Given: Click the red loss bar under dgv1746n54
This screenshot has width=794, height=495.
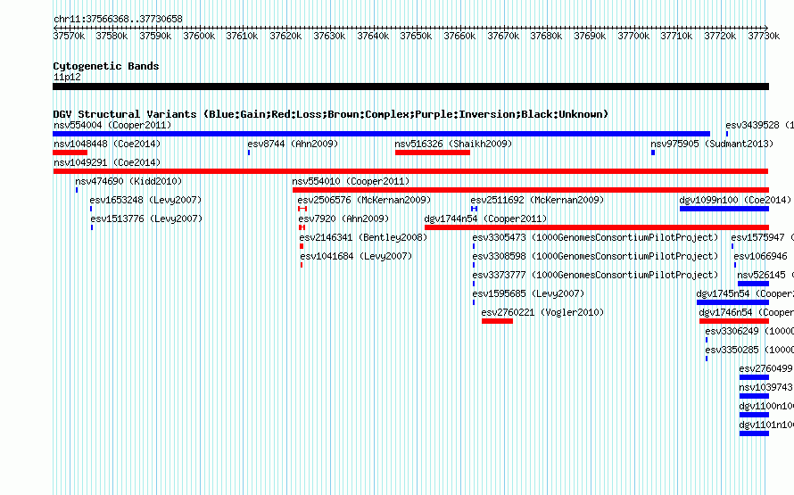Looking at the screenshot, I should [733, 321].
